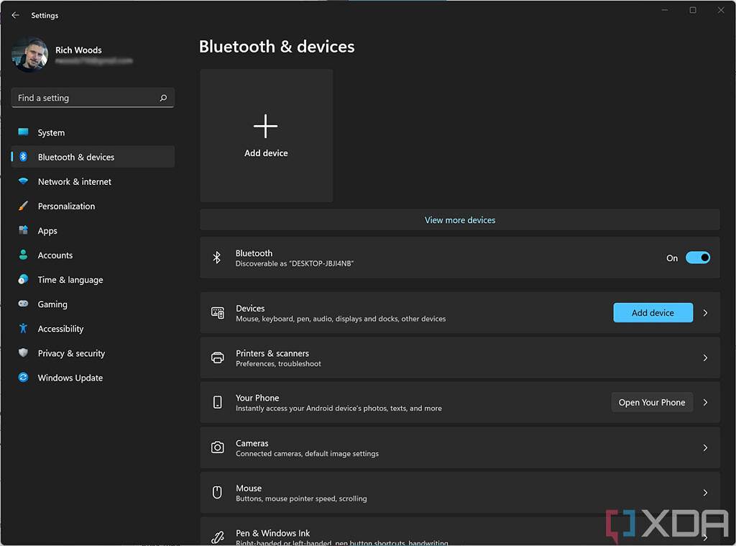736x546 pixels.
Task: Click the View more devices link
Action: pyautogui.click(x=460, y=220)
